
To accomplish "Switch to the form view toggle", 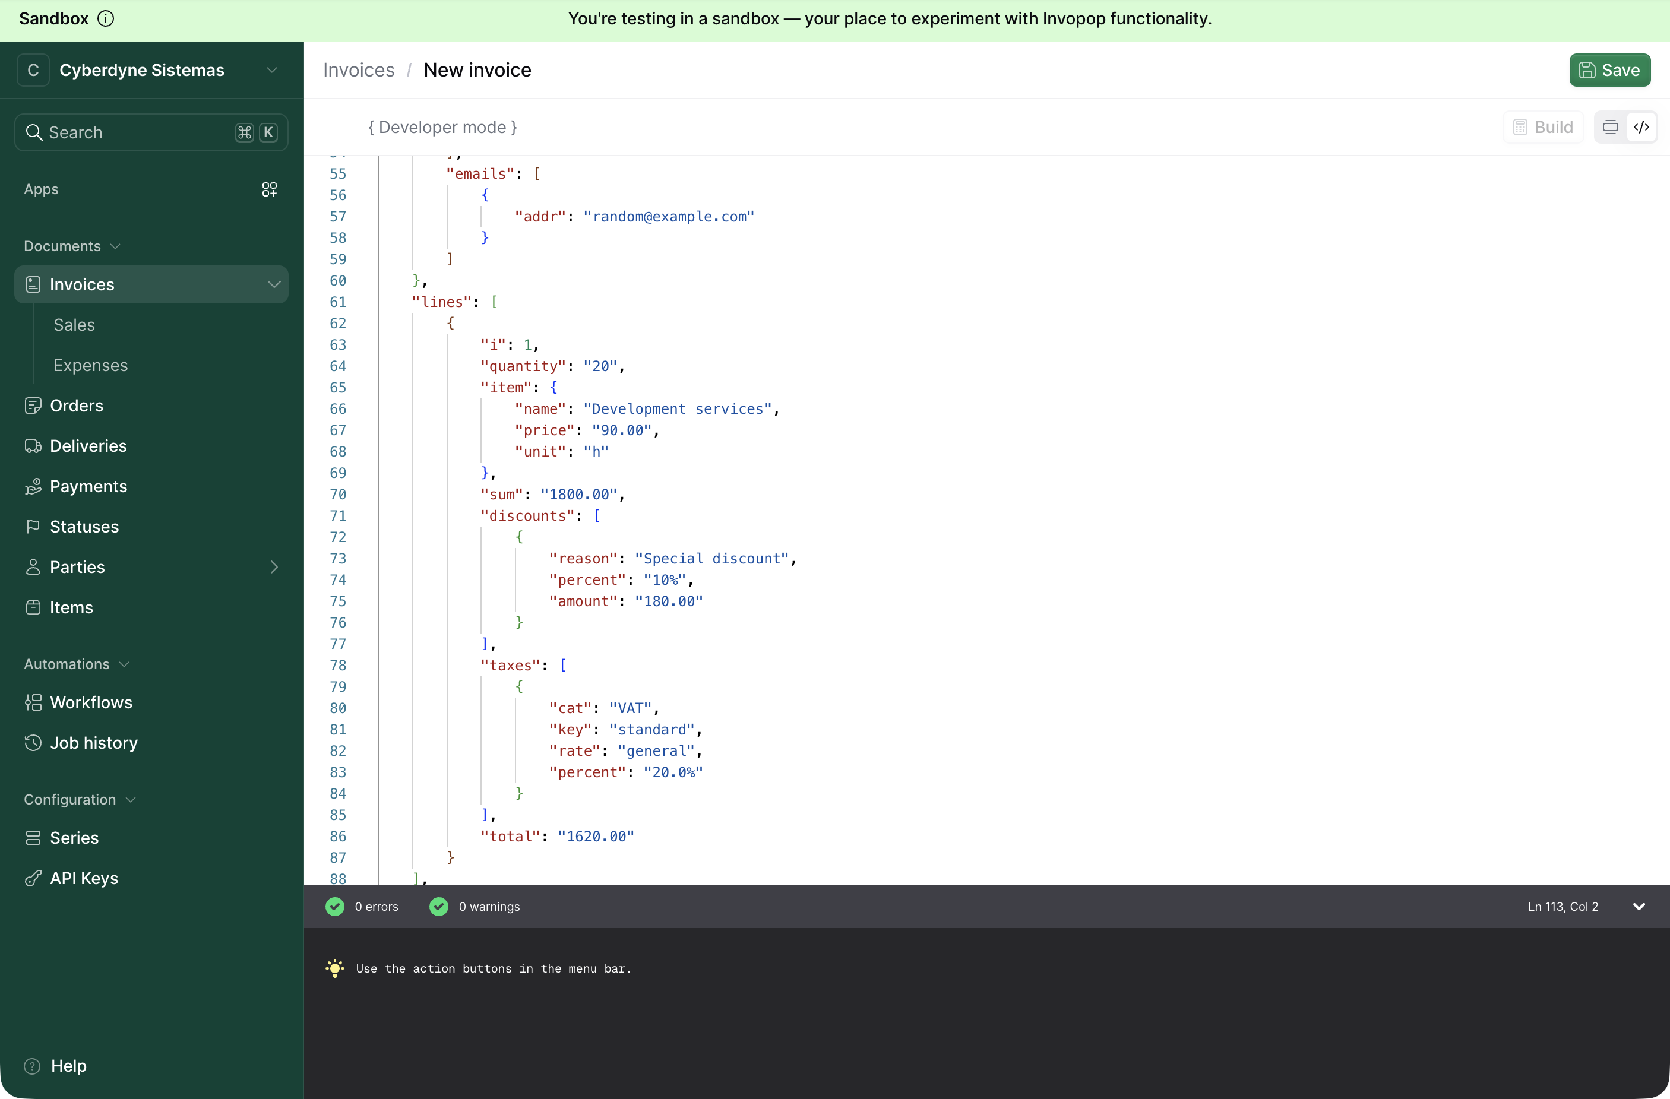I will [x=1611, y=127].
